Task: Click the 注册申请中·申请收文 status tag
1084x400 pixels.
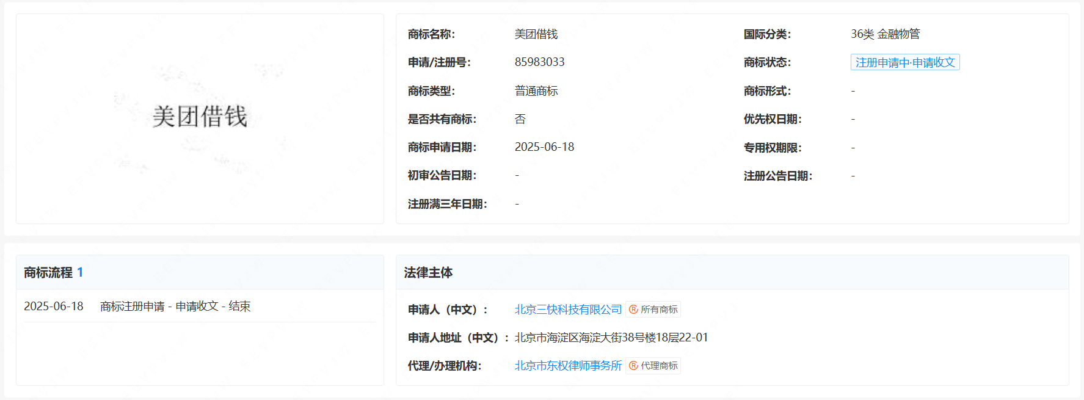Action: (x=905, y=62)
